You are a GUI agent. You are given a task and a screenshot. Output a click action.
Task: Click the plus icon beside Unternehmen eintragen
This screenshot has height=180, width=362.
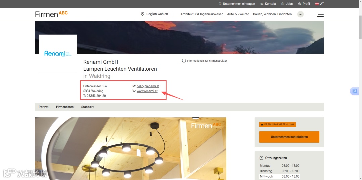(220, 4)
